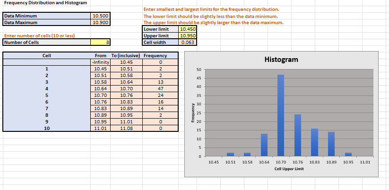Select the histogram bar at 10.76
The height and width of the screenshot is (190, 389).
tap(298, 135)
